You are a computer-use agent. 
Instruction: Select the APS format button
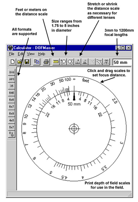pos(12,79)
